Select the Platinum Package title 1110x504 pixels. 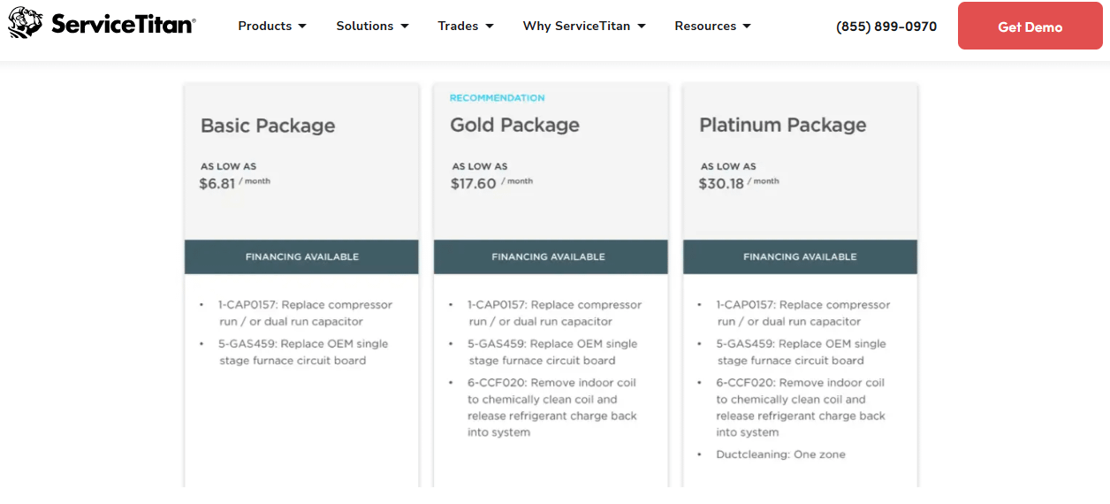click(x=783, y=126)
